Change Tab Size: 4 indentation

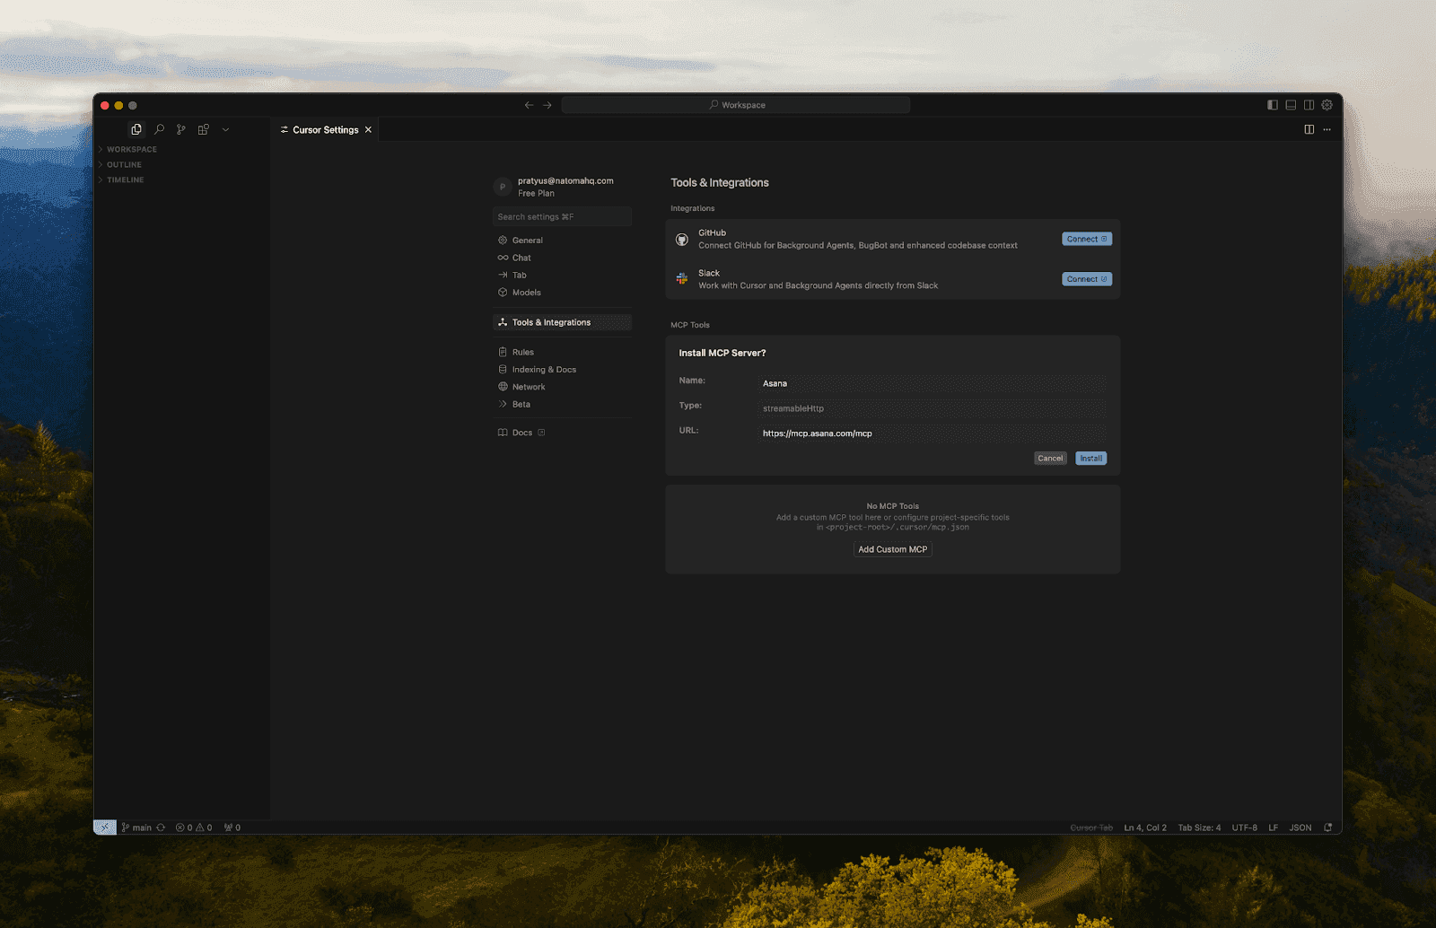click(1199, 827)
